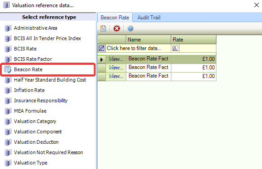Viewport: 262px width, 169px height.
Task: Select Inflation Rate reference type
Action: click(29, 90)
